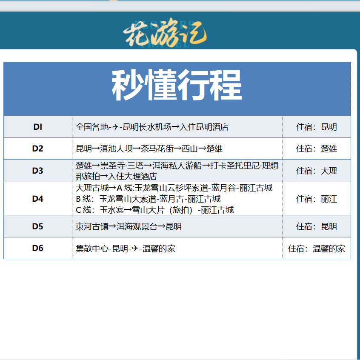Click the A线 玉龙雪山云杉坪索道 route line
Image resolution: width=360 pixels, height=360 pixels.
click(174, 188)
